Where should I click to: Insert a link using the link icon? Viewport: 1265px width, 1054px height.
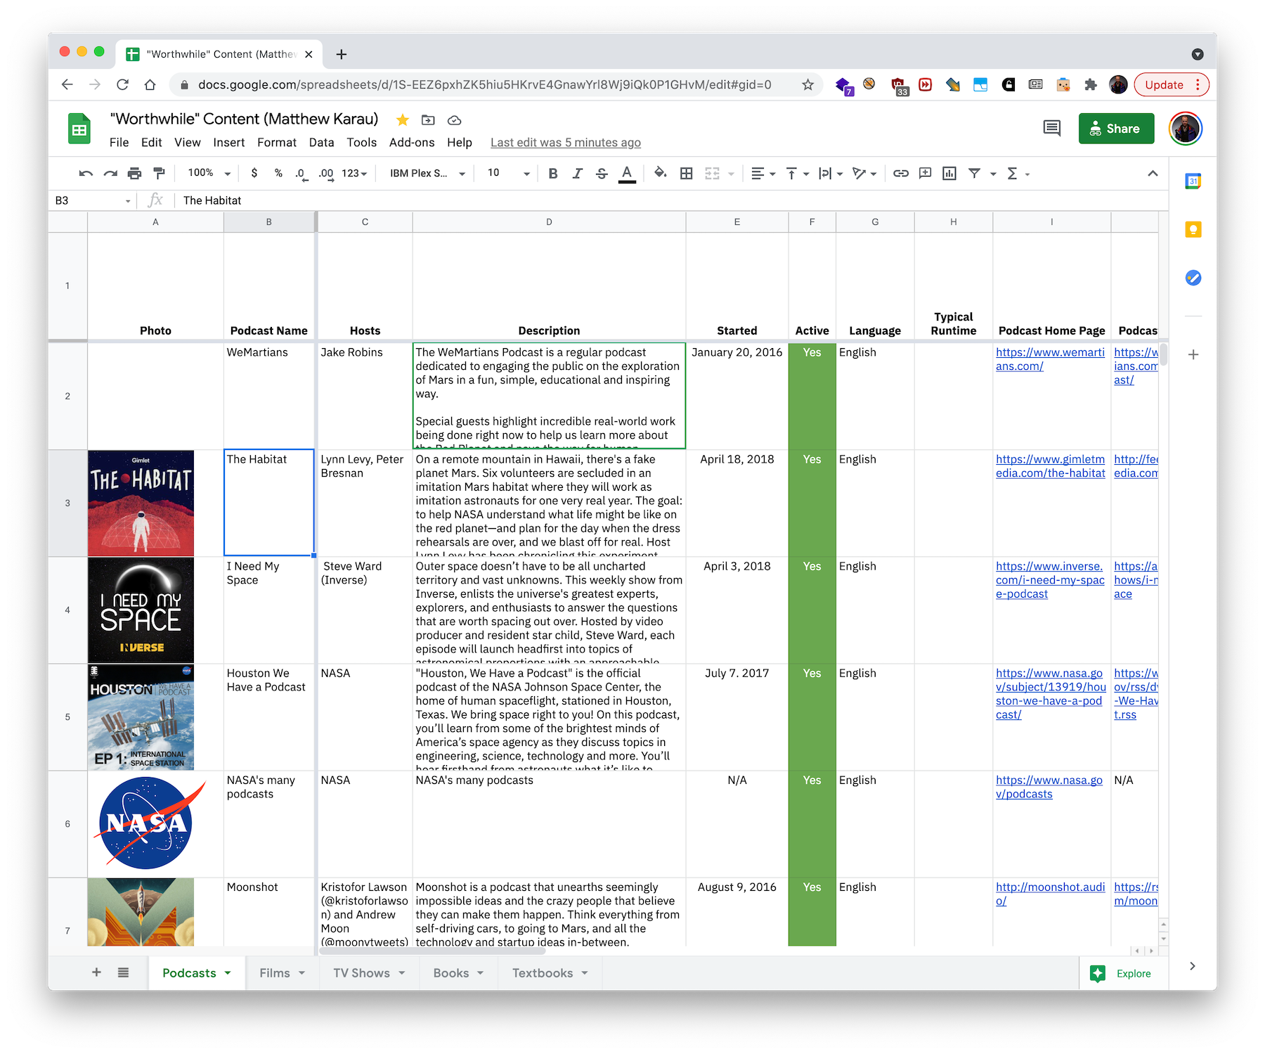point(900,173)
